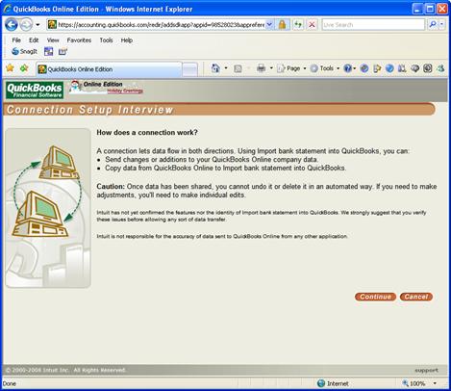Click the QuickBooks favicon in the address bar
This screenshot has height=391, width=451.
53,25
